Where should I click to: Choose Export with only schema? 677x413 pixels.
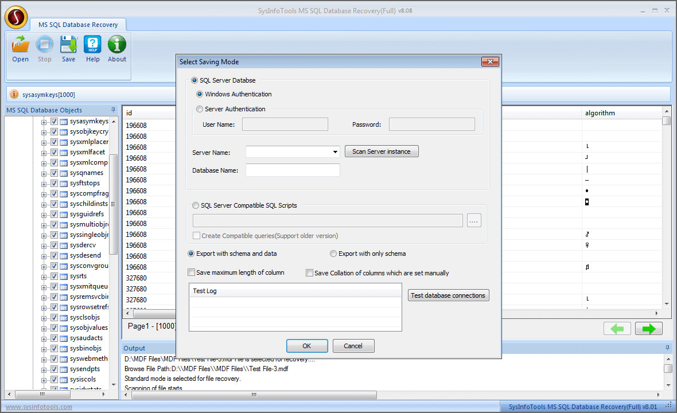(333, 254)
